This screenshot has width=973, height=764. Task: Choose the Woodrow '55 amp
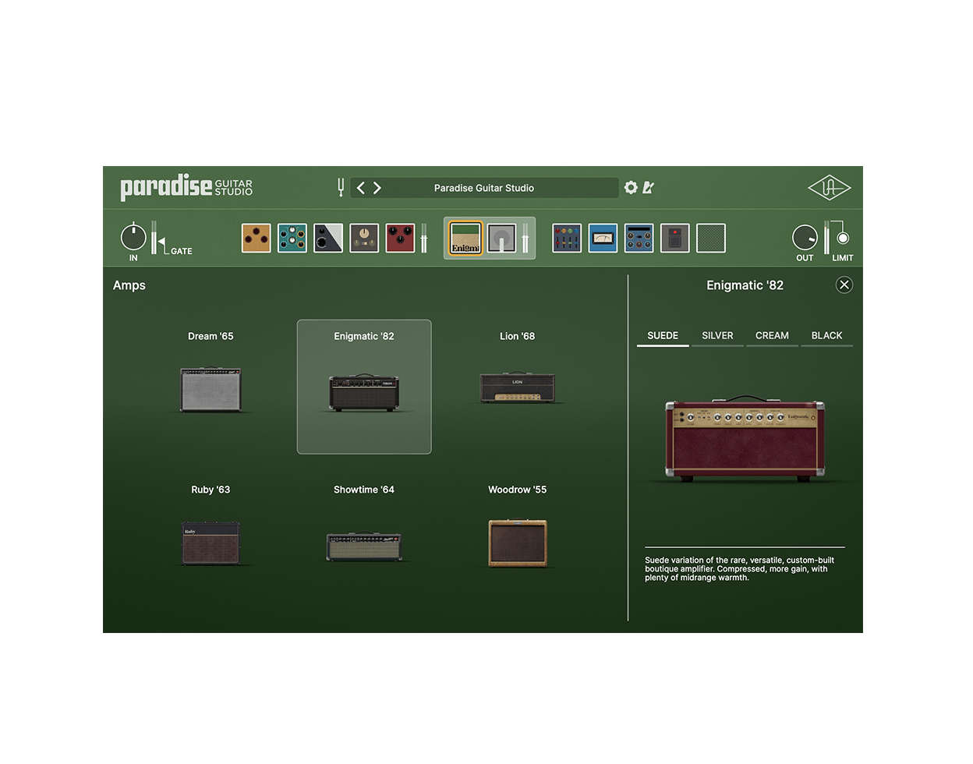coord(517,543)
